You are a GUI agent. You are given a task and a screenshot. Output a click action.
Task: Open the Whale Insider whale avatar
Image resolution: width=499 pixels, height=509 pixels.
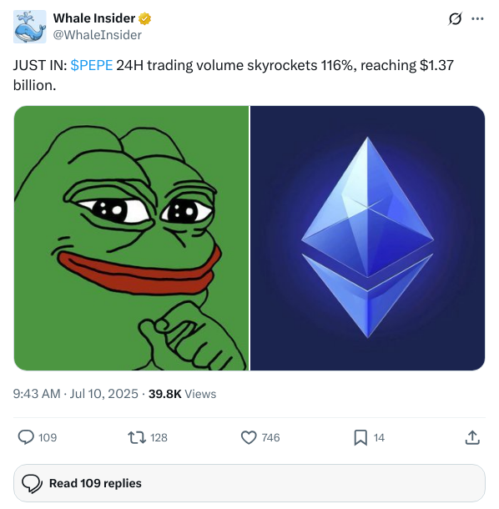pyautogui.click(x=29, y=27)
